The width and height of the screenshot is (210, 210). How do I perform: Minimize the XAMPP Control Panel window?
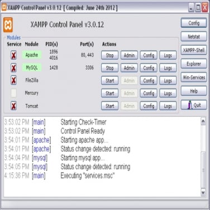click(x=191, y=8)
